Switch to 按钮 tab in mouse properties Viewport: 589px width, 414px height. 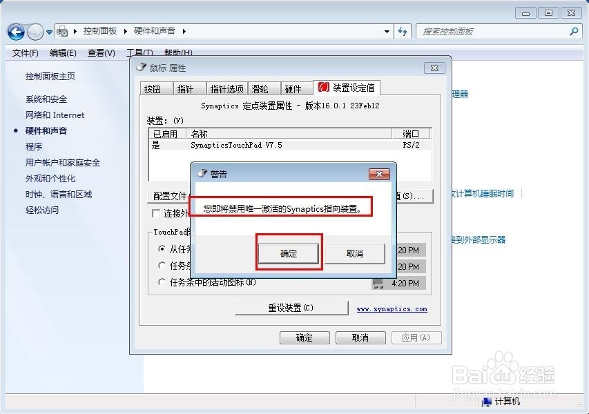coord(156,89)
